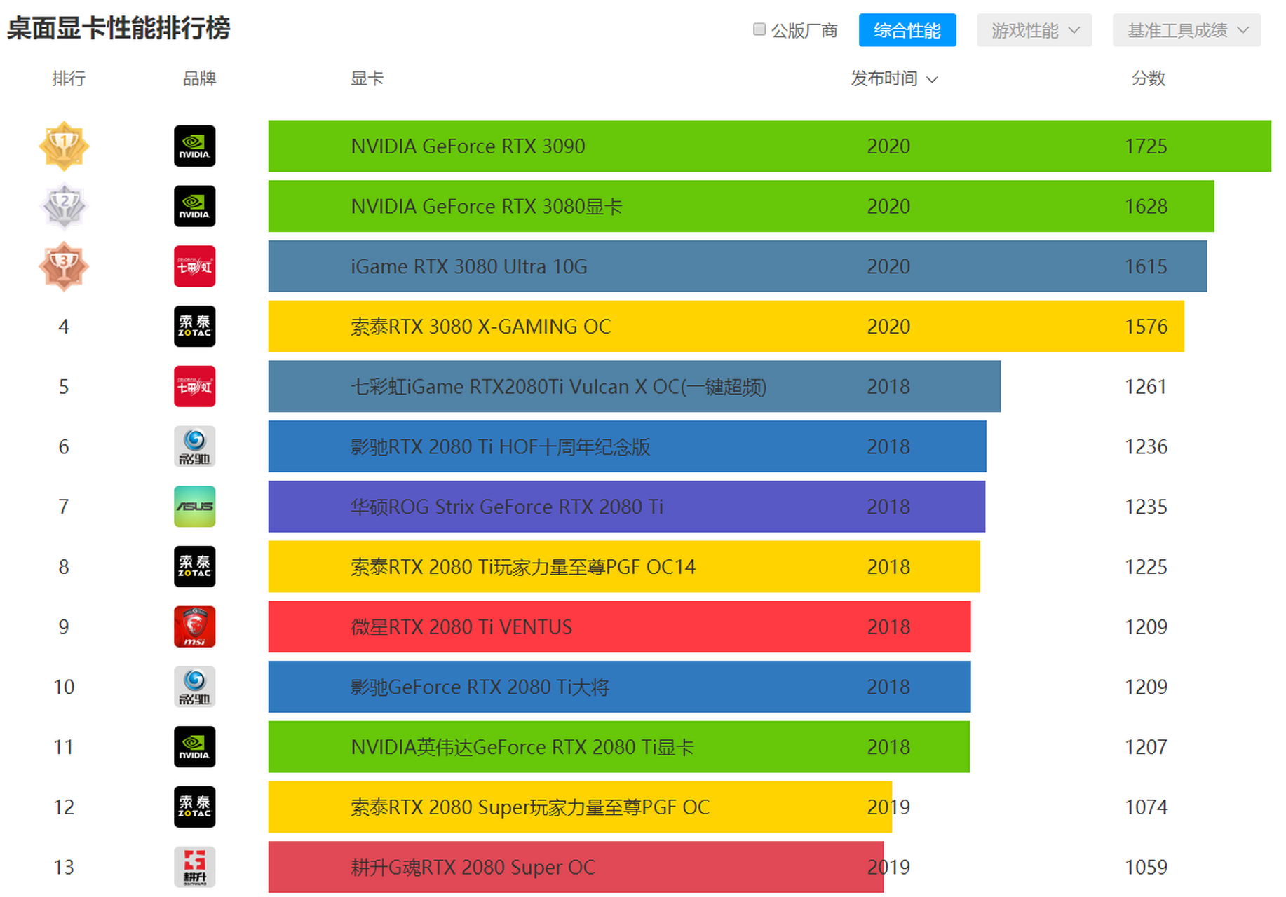1286x897 pixels.
Task: Click the score 1261
Action: (1146, 387)
